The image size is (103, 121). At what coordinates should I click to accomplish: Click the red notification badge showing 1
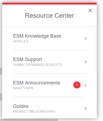coord(77,85)
